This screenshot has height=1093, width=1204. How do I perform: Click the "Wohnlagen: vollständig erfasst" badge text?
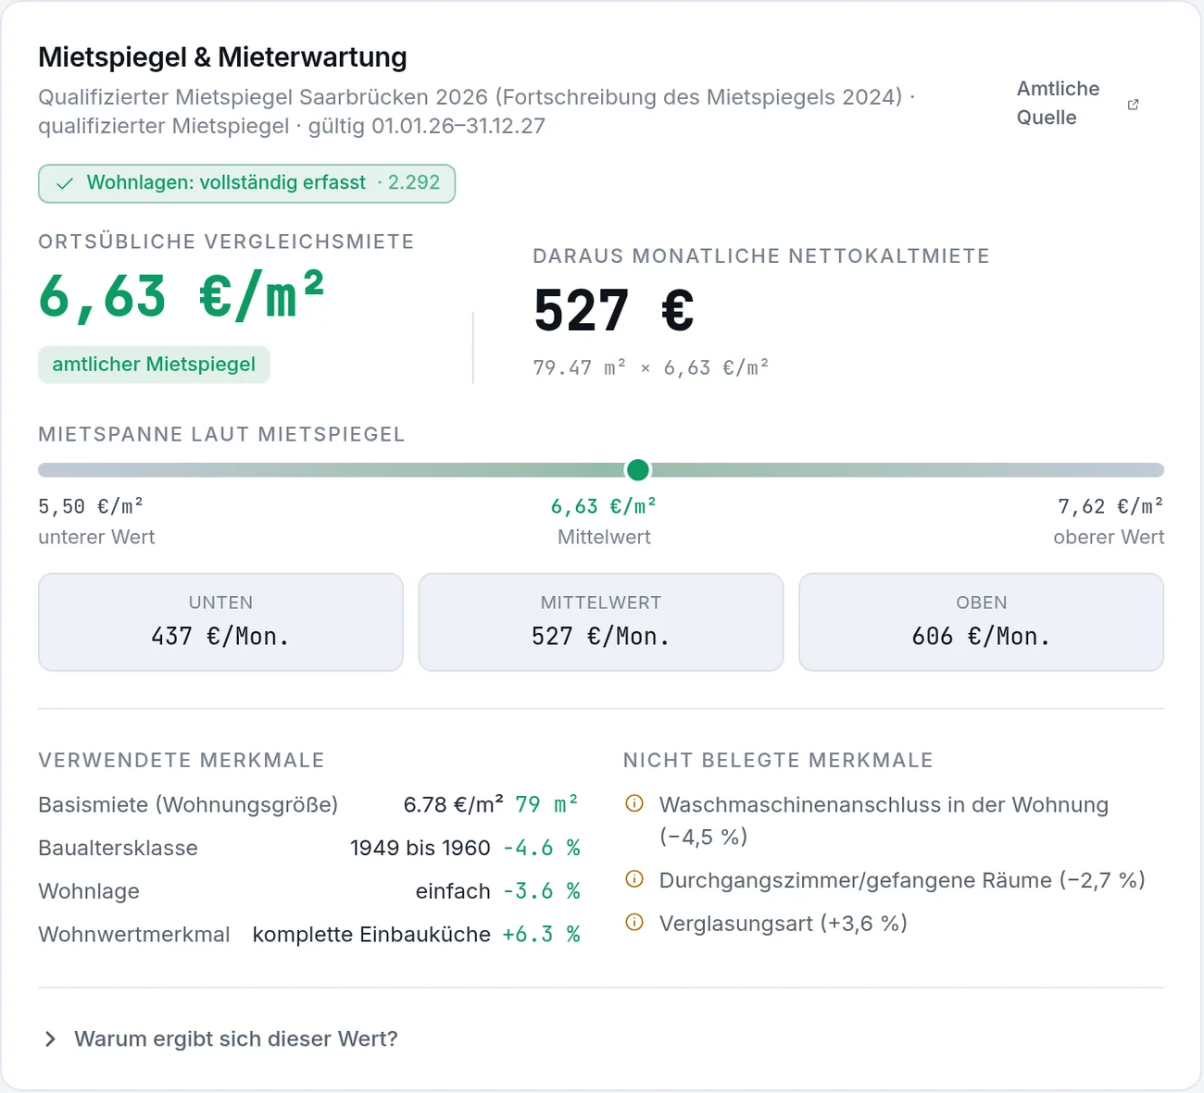[x=226, y=183]
